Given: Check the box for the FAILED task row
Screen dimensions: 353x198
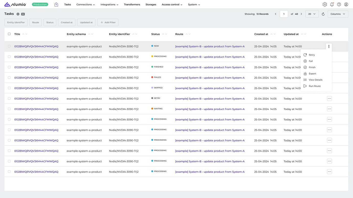Looking at the screenshot, I should (9, 78).
